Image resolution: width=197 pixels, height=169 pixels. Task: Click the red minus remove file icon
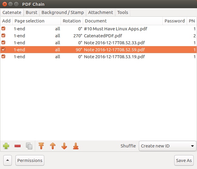tap(18, 146)
